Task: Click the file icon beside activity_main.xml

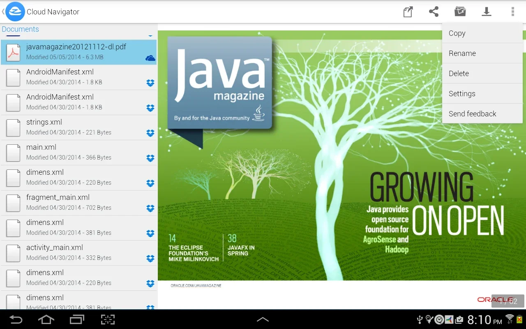Action: coord(14,253)
